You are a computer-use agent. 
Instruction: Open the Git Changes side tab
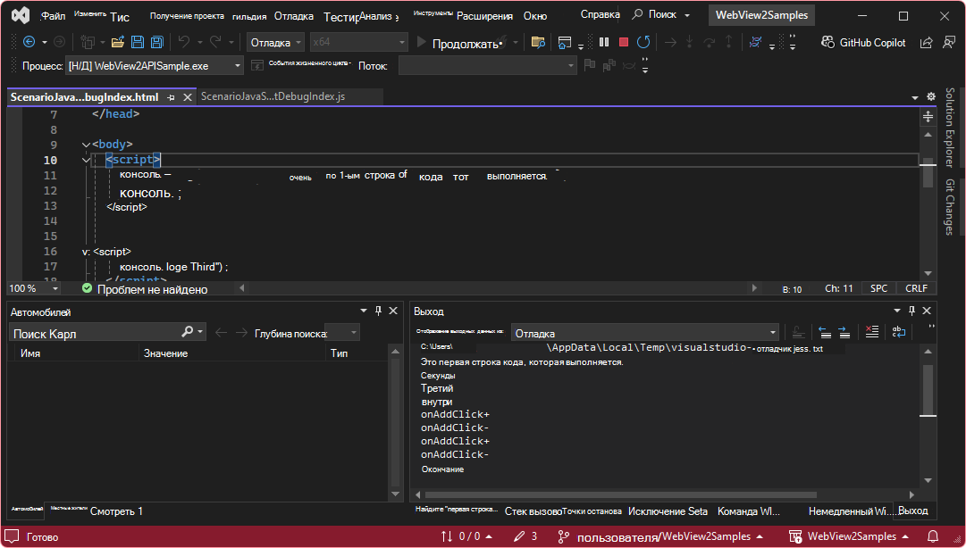click(949, 207)
